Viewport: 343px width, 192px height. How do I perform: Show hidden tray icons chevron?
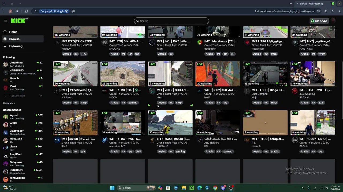tap(303, 188)
